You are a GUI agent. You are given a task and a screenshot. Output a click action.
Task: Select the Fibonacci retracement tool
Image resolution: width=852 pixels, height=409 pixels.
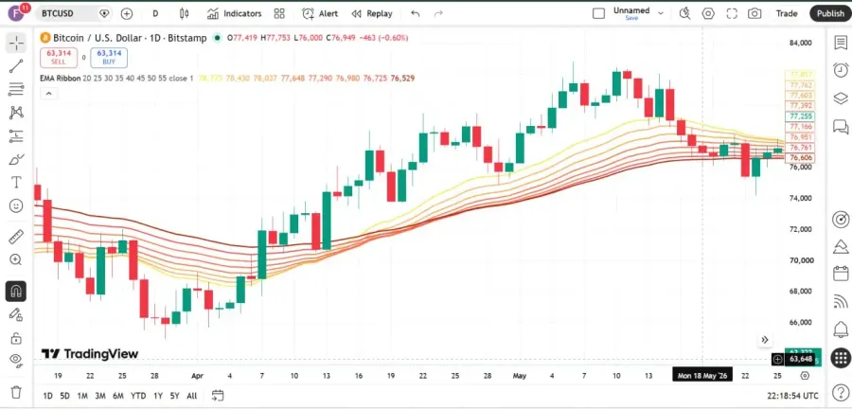click(16, 89)
